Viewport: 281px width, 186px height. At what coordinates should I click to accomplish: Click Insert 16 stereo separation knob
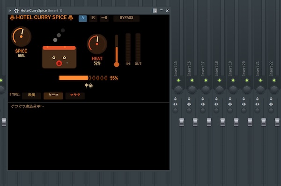(x=189, y=111)
